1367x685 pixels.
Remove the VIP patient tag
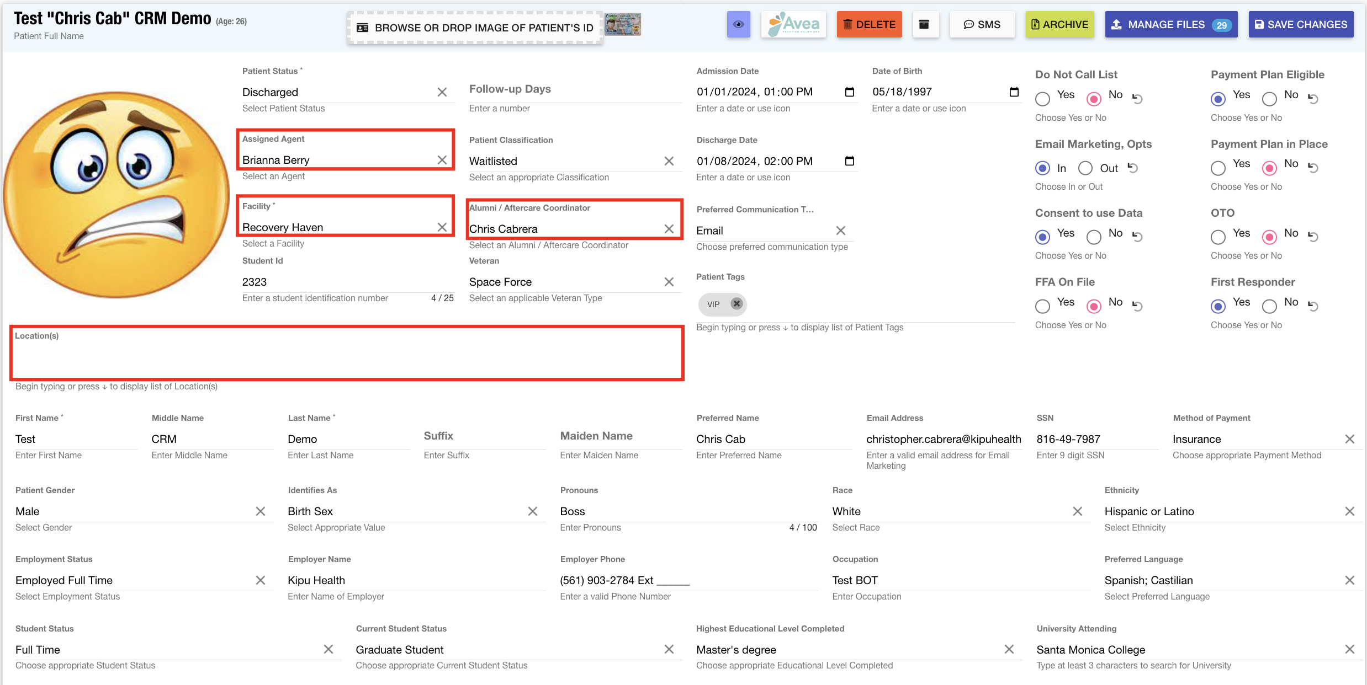737,304
